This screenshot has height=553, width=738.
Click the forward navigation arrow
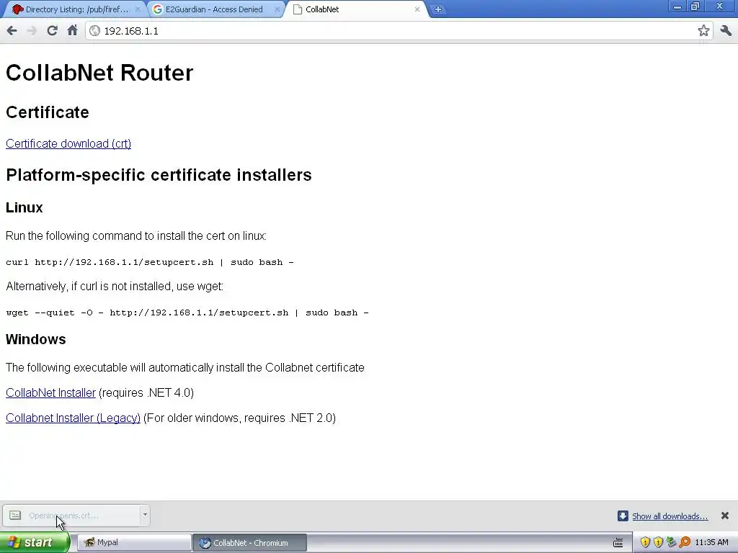(x=32, y=31)
